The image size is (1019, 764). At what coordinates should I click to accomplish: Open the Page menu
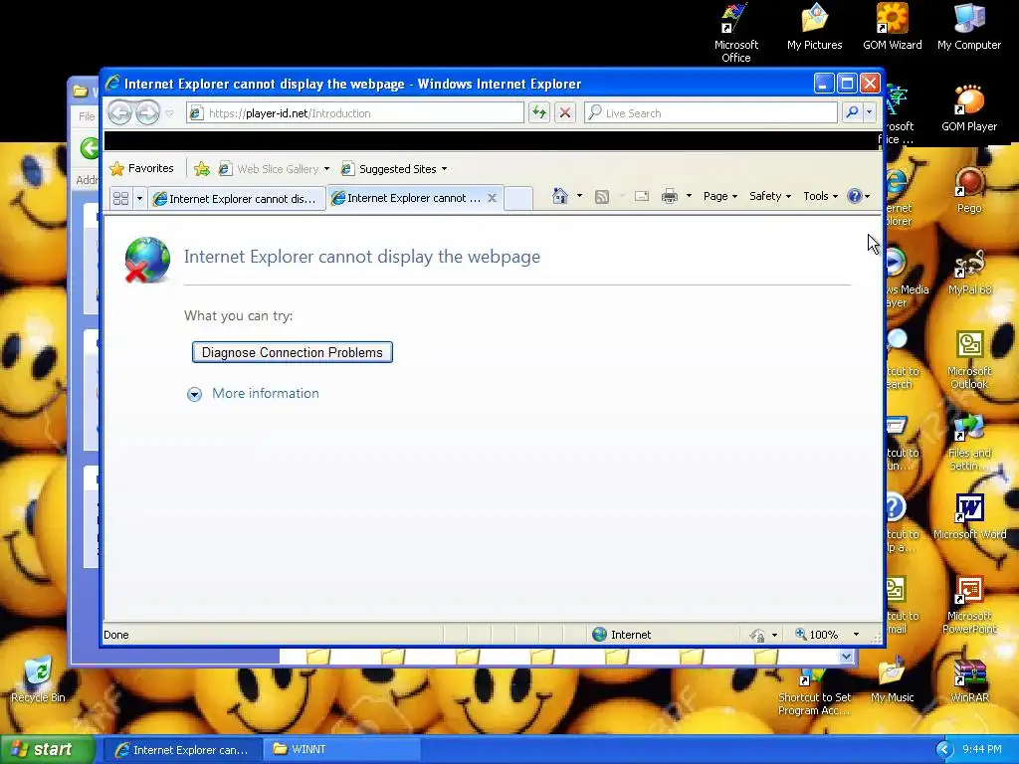[720, 196]
